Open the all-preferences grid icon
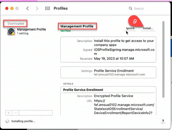 pyautogui.click(x=47, y=8)
